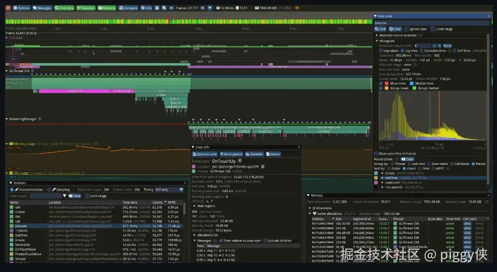Image resolution: width=497 pixels, height=272 pixels.
Task: Go to next frame arrow
Action: tap(203, 8)
